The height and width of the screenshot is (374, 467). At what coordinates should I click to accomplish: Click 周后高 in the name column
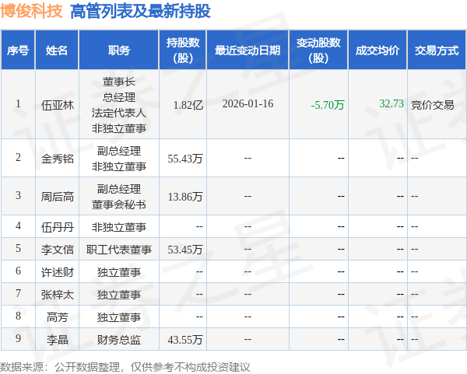point(57,196)
